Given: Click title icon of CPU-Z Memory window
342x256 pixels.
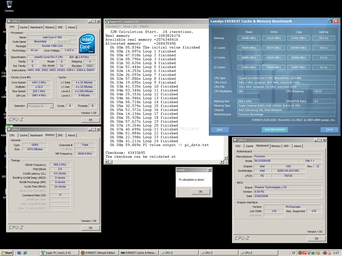Looking at the screenshot, I should coord(9,129).
